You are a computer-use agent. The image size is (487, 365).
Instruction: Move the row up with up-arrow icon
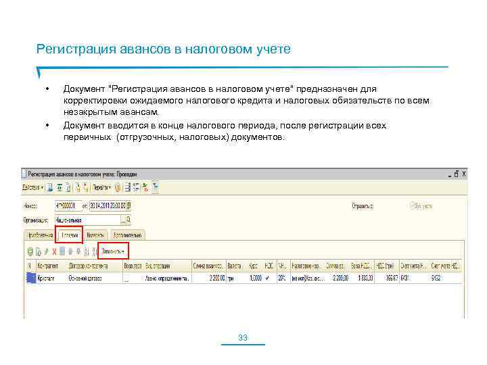(70, 251)
